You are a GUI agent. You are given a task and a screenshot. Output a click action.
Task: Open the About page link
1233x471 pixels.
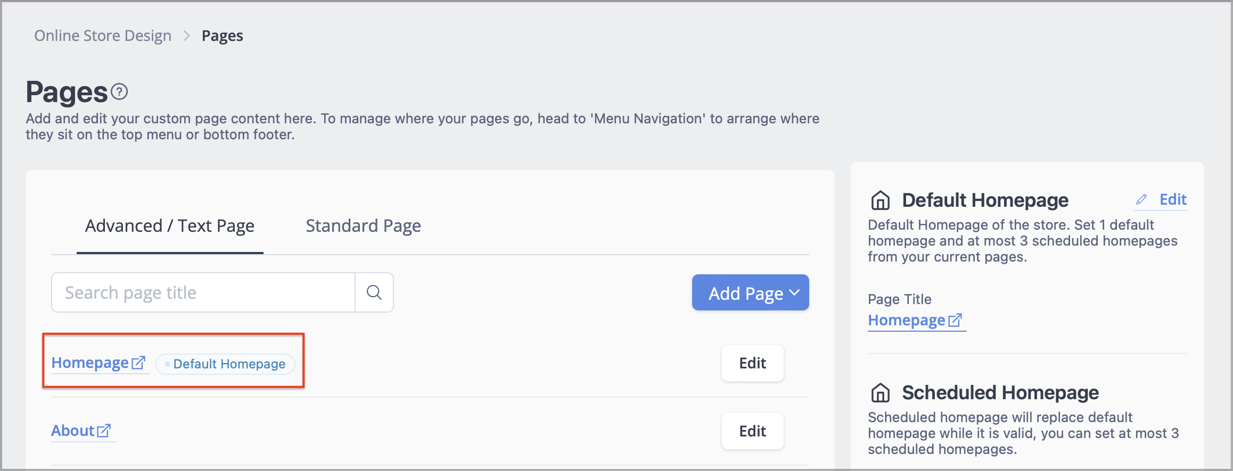[73, 431]
